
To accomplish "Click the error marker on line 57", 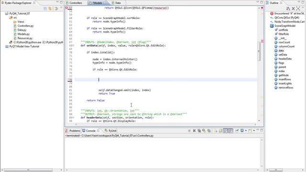I will pyautogui.click(x=66, y=8).
